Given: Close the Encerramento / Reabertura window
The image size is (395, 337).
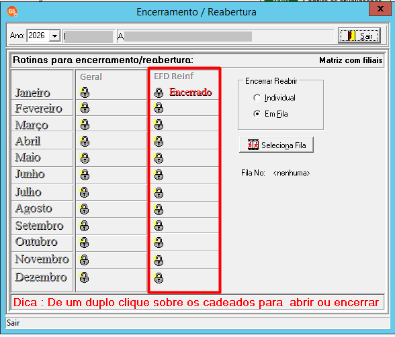Looking at the screenshot, I should pyautogui.click(x=380, y=9).
